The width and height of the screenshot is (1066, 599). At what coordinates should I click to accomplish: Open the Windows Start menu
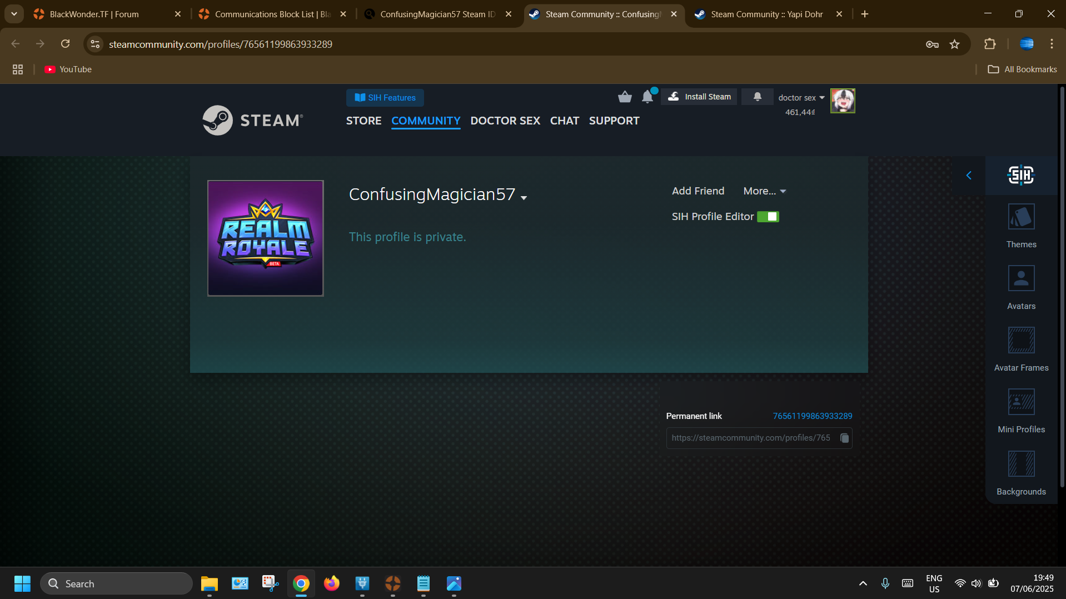tap(22, 583)
